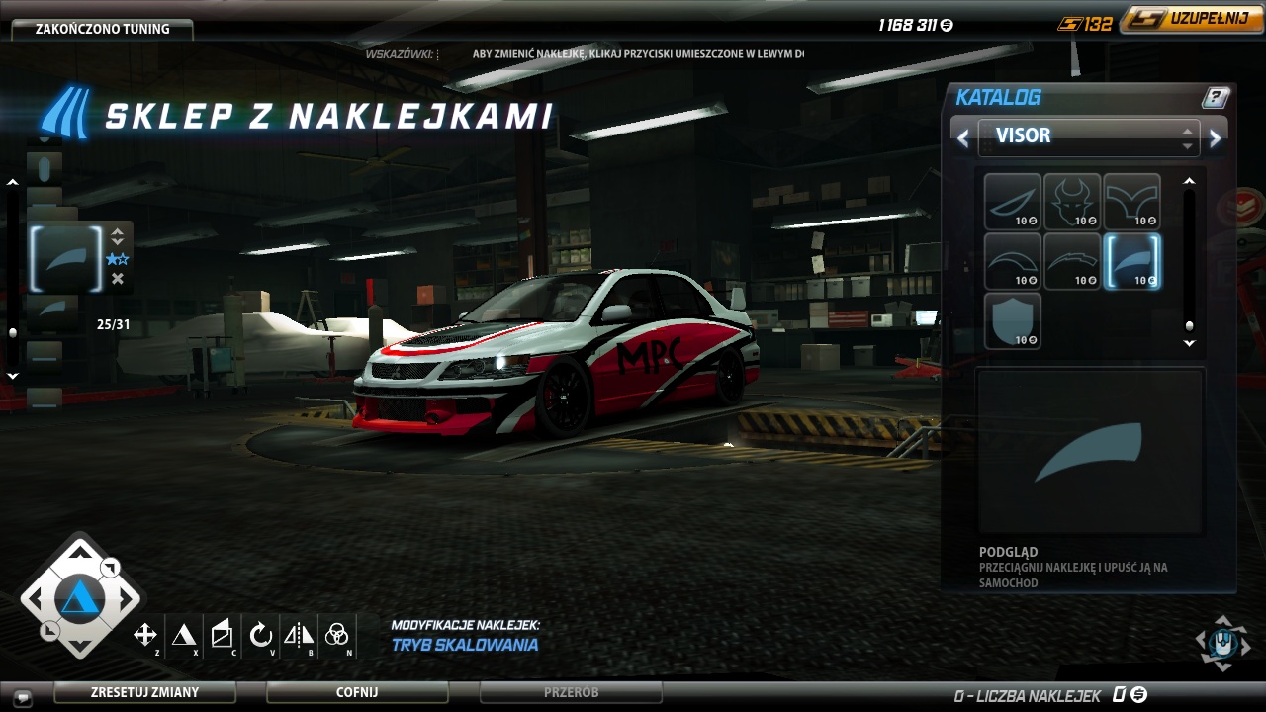Select the active fin layer in list

pos(66,259)
